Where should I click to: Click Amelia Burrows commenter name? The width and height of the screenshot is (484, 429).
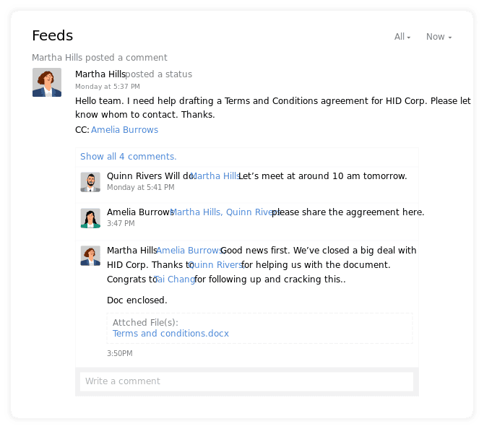click(140, 212)
